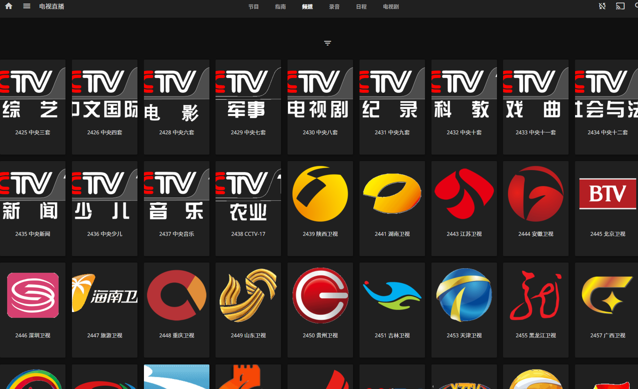This screenshot has height=389, width=638.
Task: Go to the Home screen icon
Action: point(9,6)
